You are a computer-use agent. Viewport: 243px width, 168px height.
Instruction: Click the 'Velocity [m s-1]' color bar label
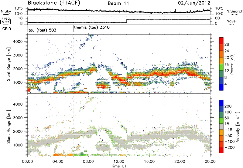(x=238, y=126)
